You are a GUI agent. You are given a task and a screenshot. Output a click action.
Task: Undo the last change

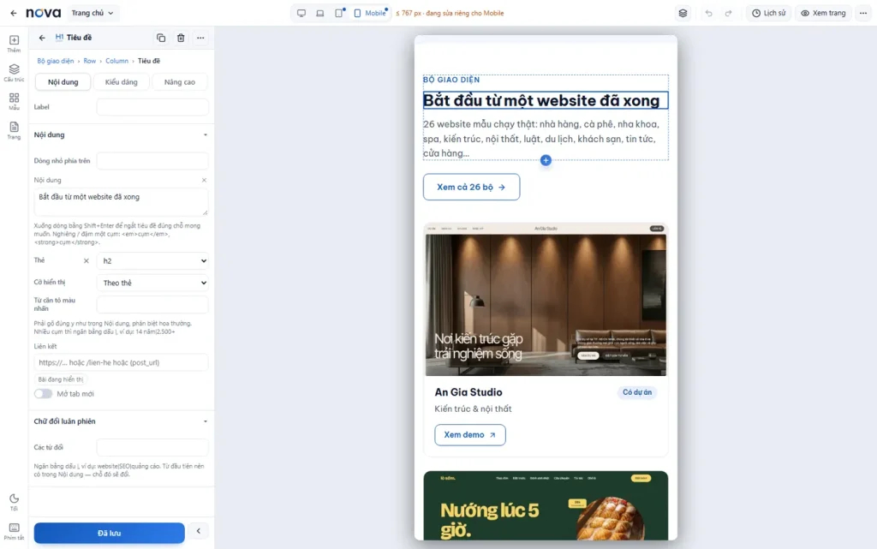click(x=708, y=13)
